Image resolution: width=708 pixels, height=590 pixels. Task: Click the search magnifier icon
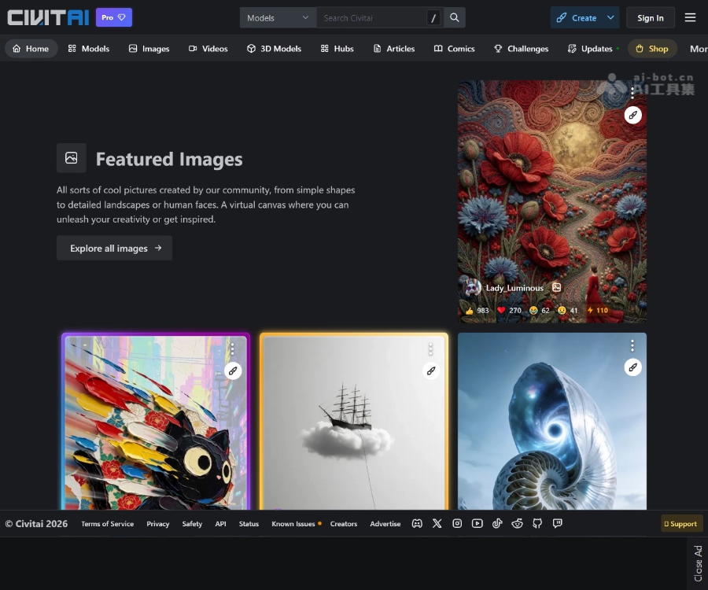(x=454, y=17)
